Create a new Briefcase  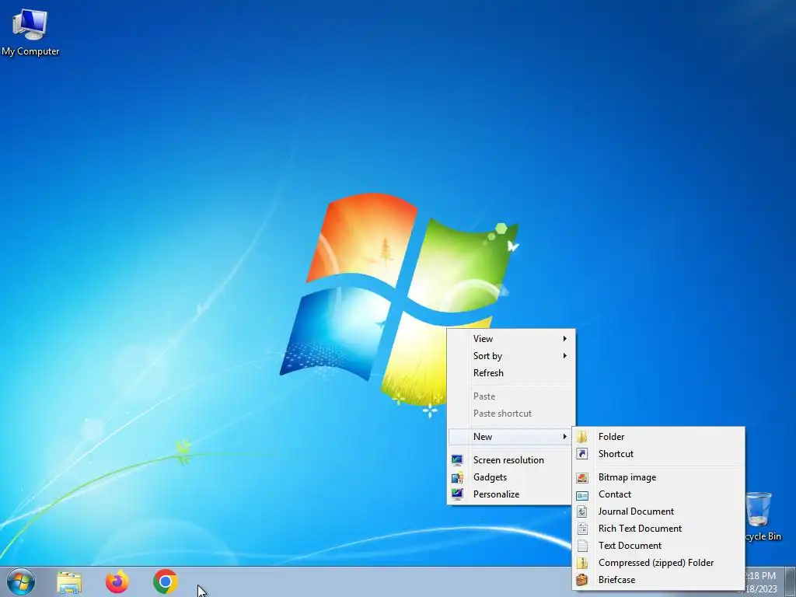click(x=658, y=580)
